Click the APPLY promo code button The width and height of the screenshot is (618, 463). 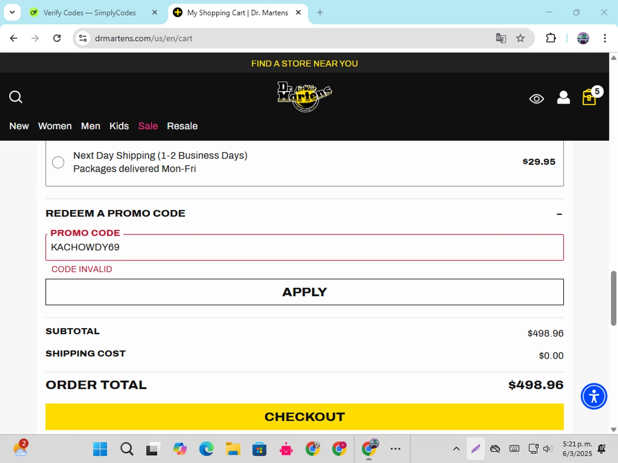[304, 292]
